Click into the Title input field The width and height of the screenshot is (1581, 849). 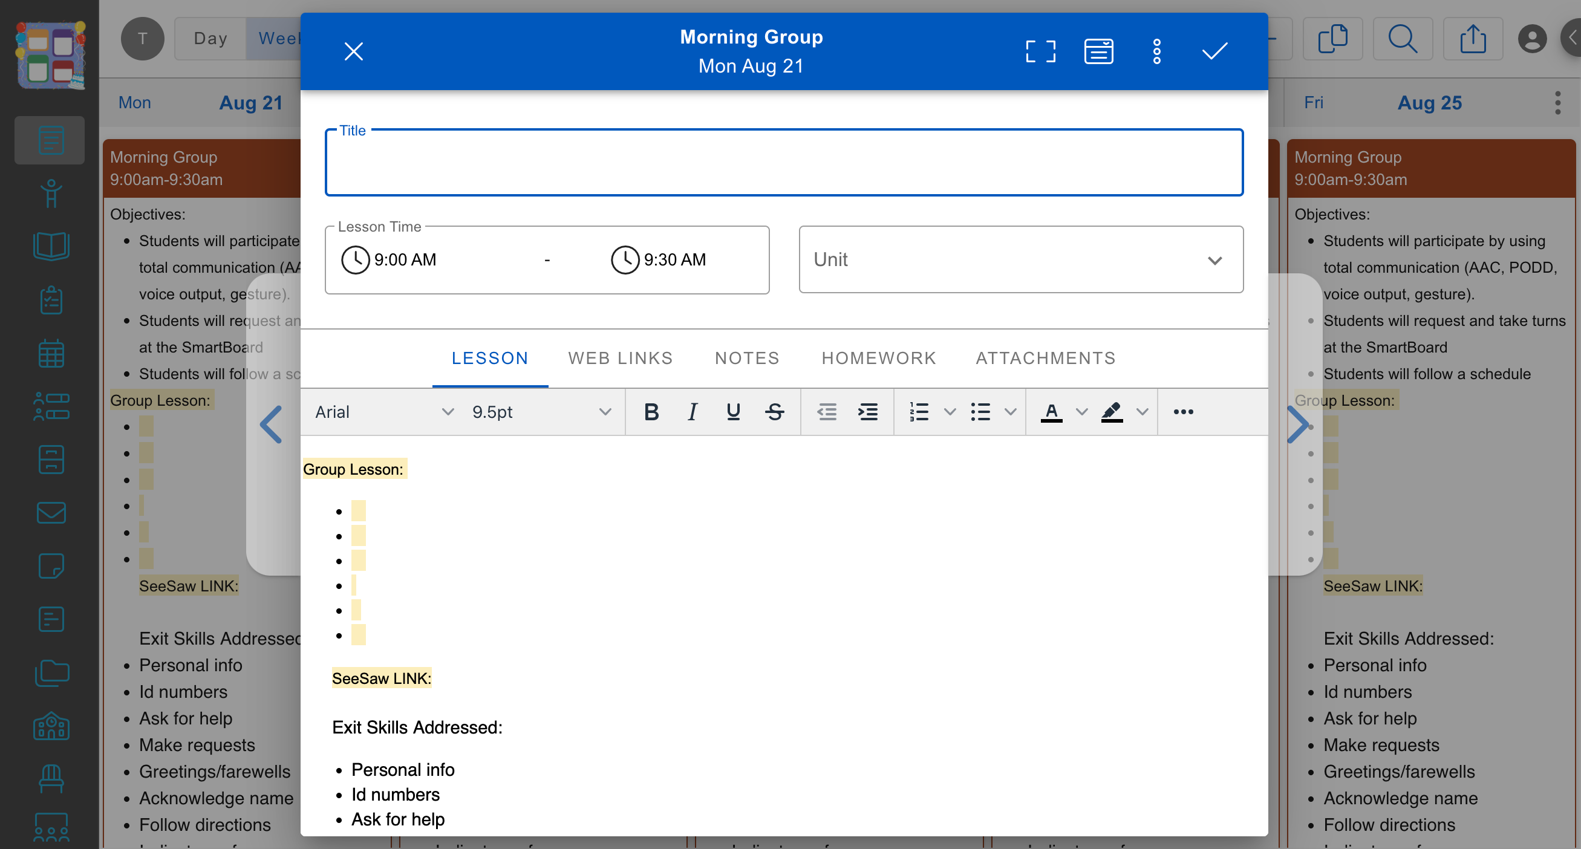click(x=784, y=163)
